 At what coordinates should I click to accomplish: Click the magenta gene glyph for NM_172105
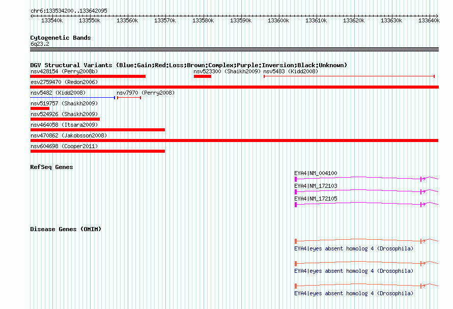click(x=366, y=204)
